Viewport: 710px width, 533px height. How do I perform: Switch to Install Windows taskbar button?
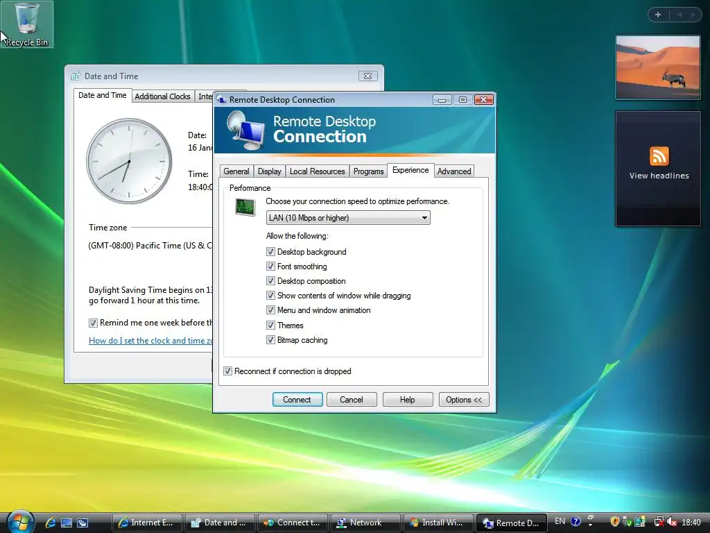[438, 523]
